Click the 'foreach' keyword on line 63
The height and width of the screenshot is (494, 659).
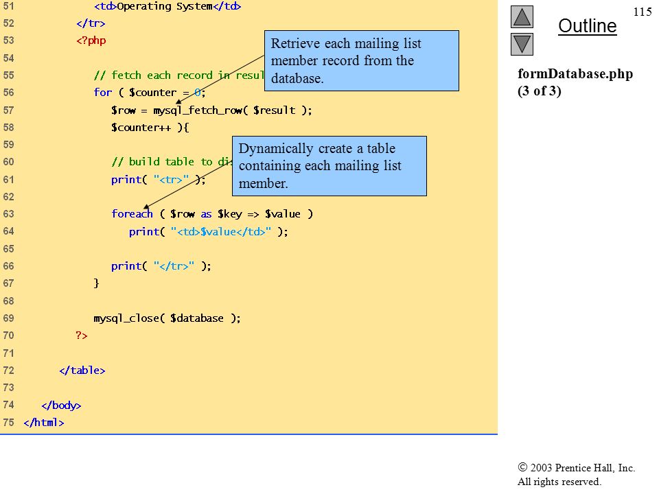[x=132, y=214]
